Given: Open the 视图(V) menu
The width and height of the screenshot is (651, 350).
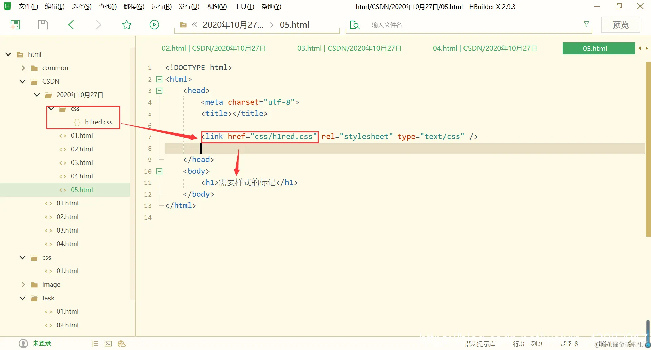Looking at the screenshot, I should click(217, 7).
